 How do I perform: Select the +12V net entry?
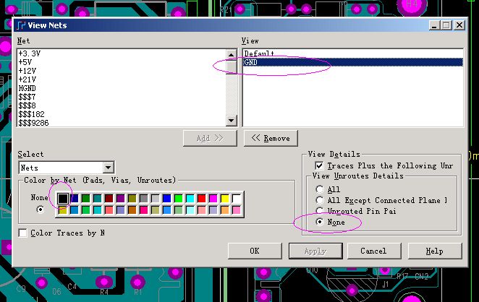pos(27,71)
